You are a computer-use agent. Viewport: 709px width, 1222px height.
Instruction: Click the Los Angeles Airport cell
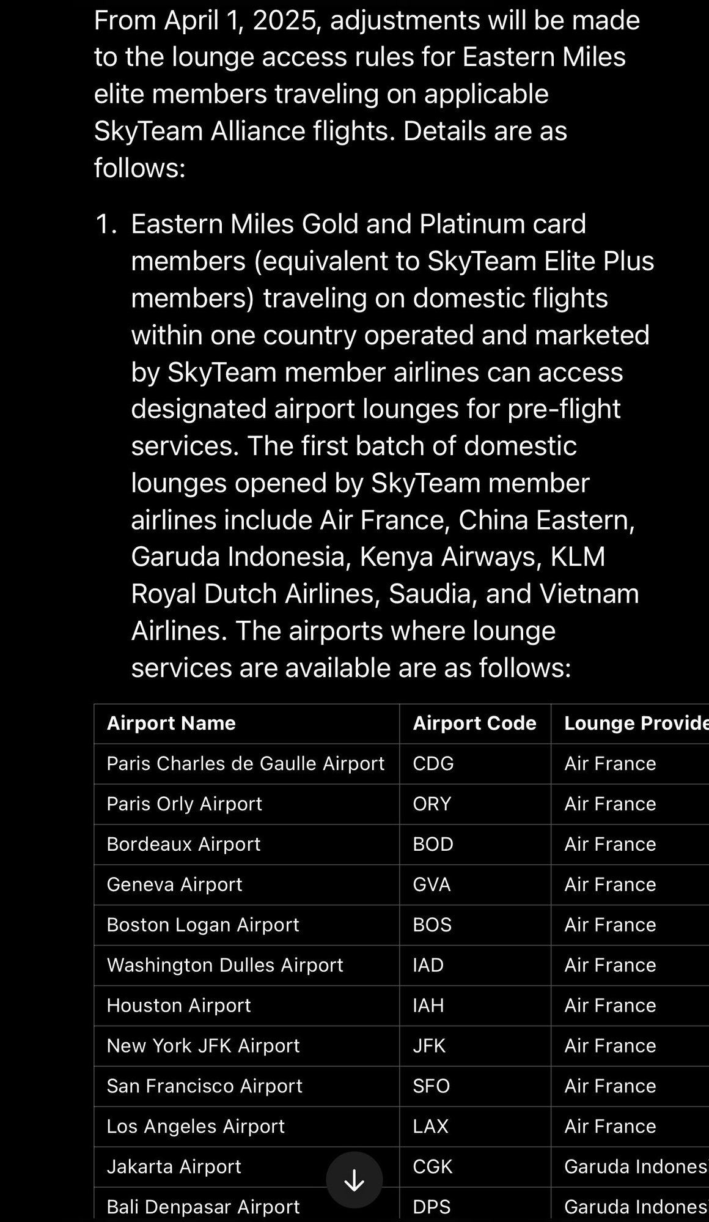(x=196, y=1126)
